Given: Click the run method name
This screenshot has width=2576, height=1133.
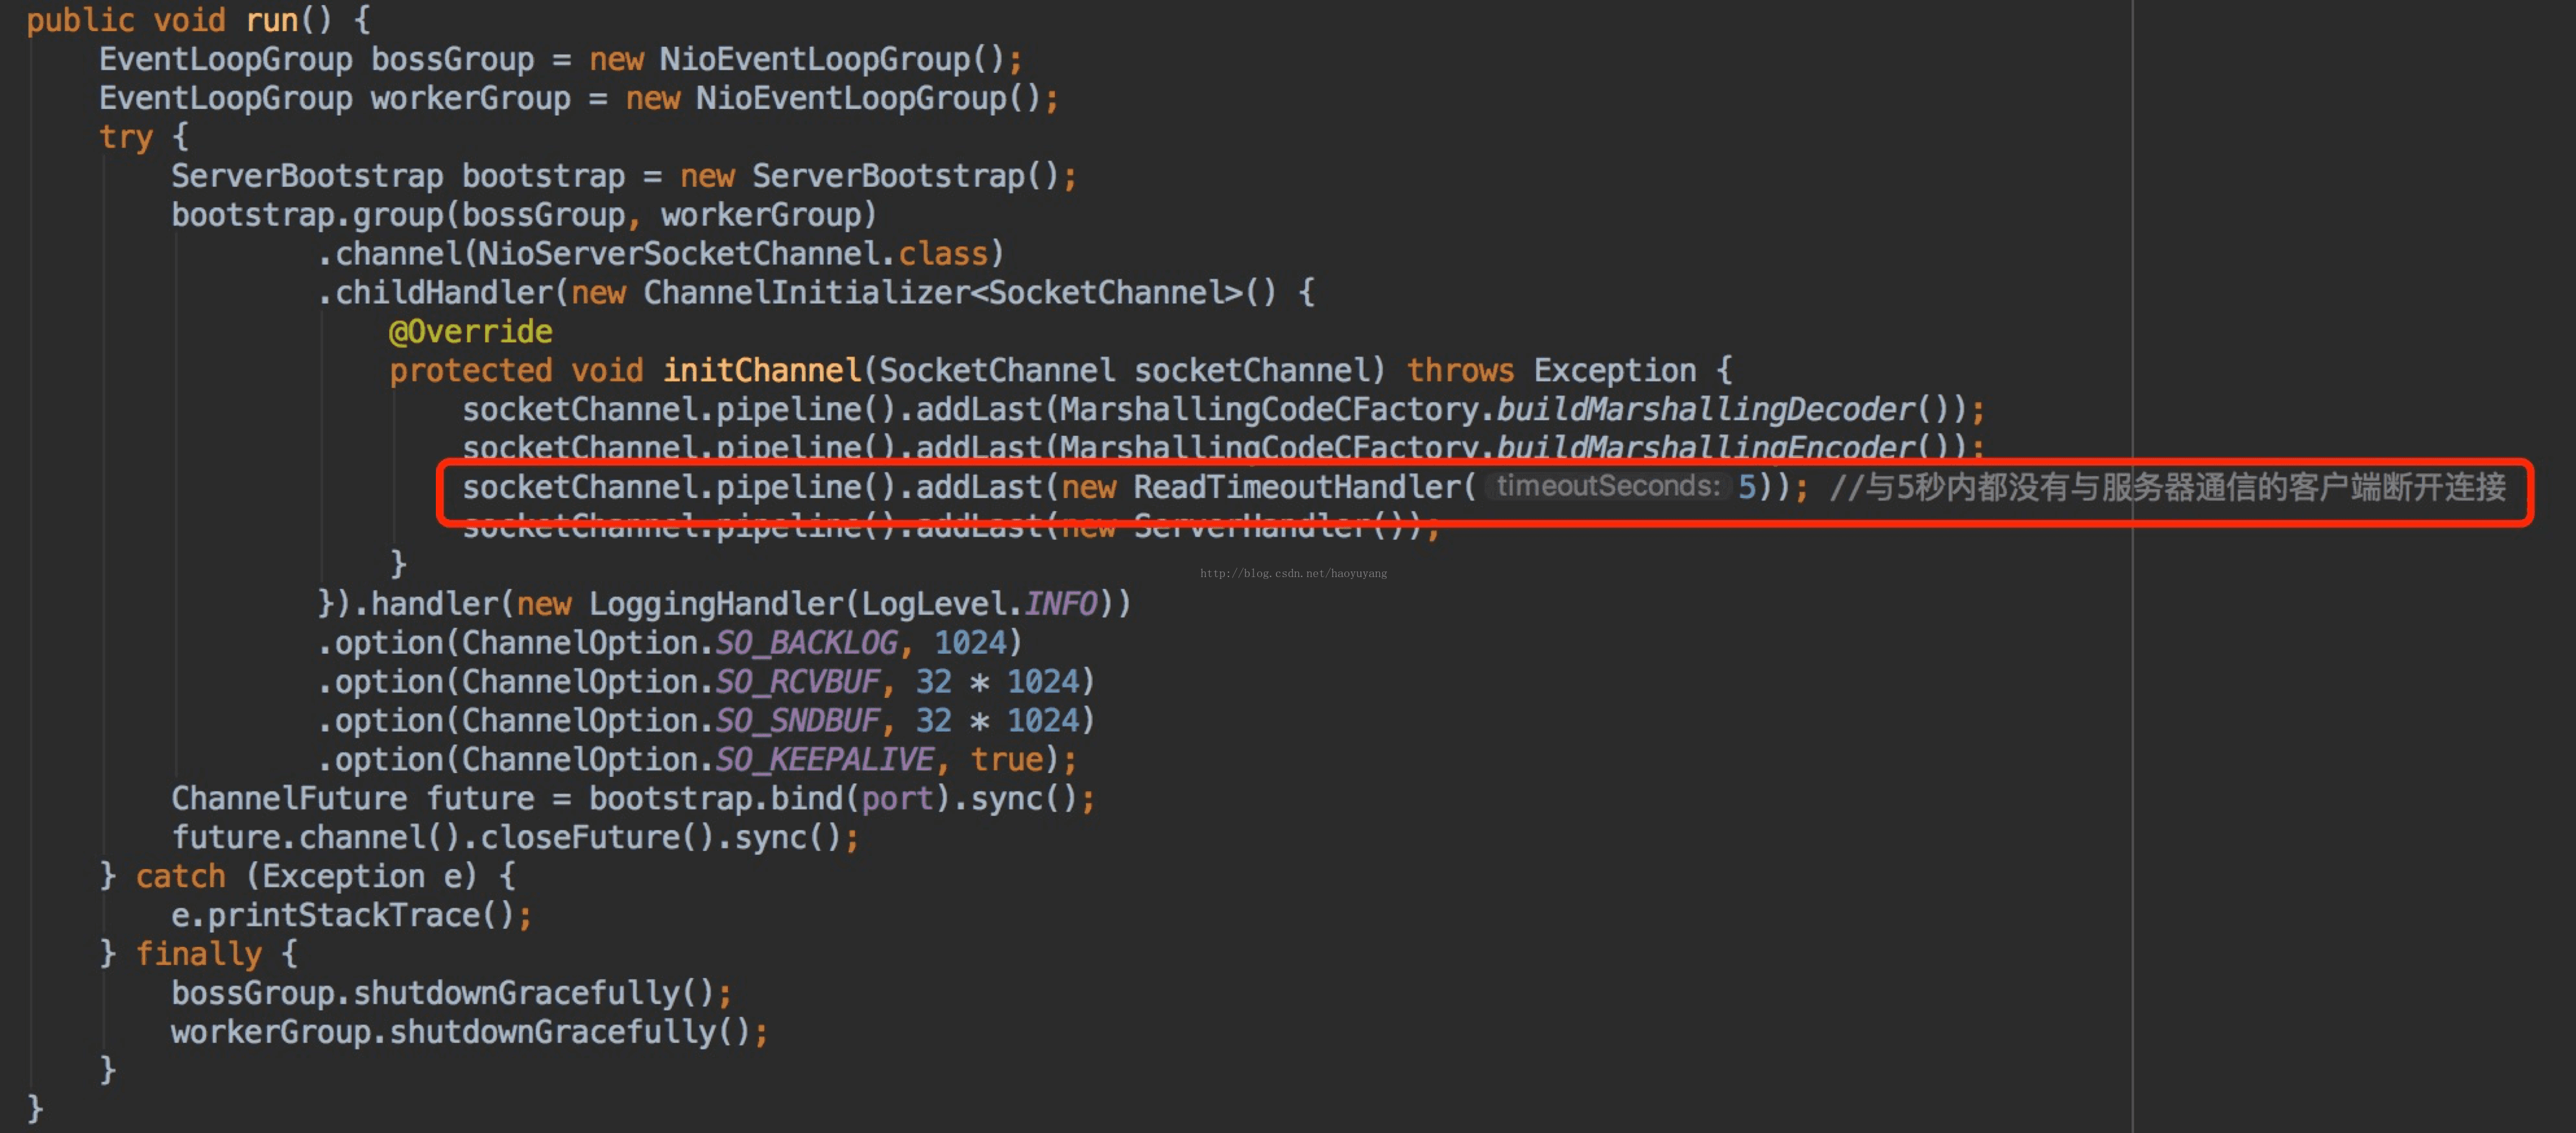Looking at the screenshot, I should 272,20.
